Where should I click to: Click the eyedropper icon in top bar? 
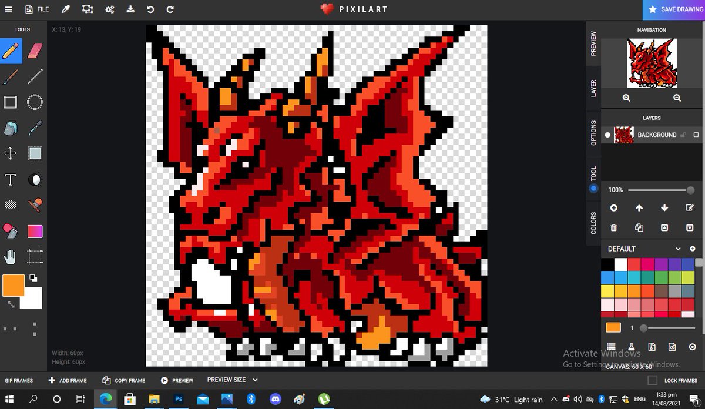coord(66,9)
